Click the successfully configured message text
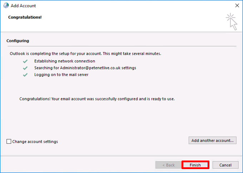This screenshot has width=243, height=173. click(x=97, y=99)
